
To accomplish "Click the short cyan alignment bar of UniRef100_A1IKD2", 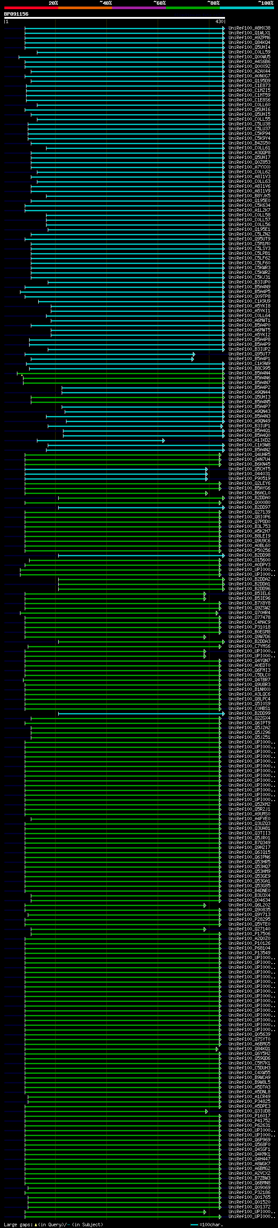I will pos(101,440).
